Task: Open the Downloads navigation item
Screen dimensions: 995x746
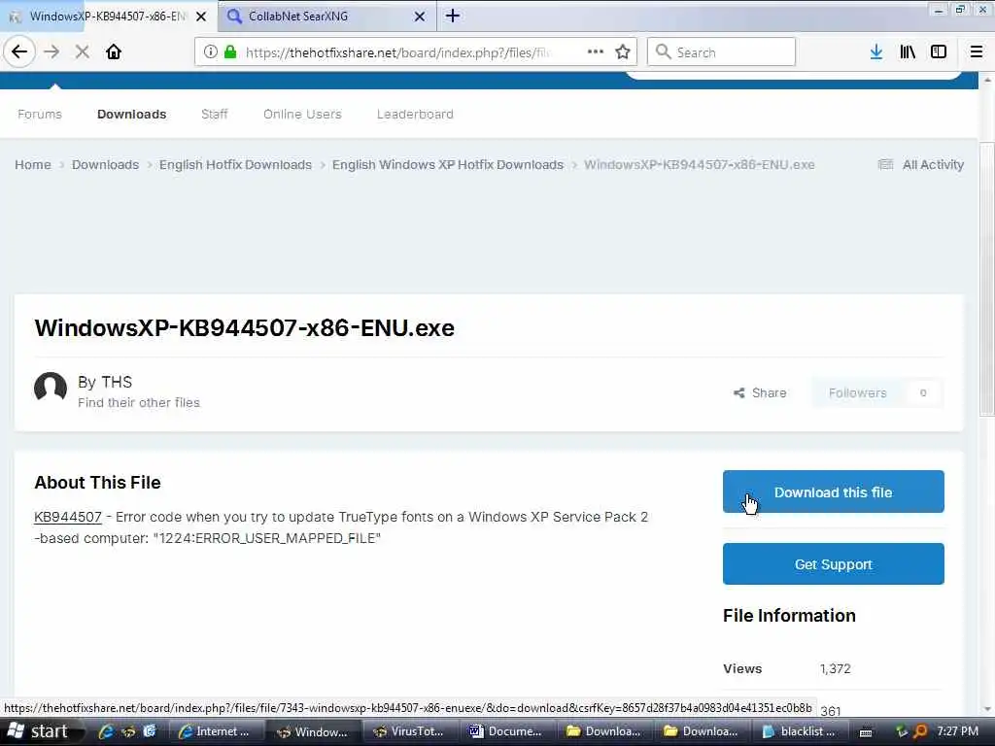Action: click(x=131, y=115)
